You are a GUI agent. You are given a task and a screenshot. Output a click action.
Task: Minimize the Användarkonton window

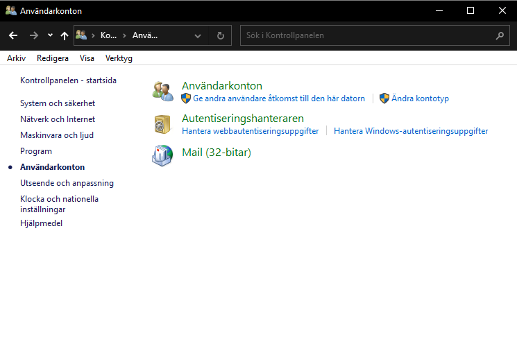click(439, 10)
